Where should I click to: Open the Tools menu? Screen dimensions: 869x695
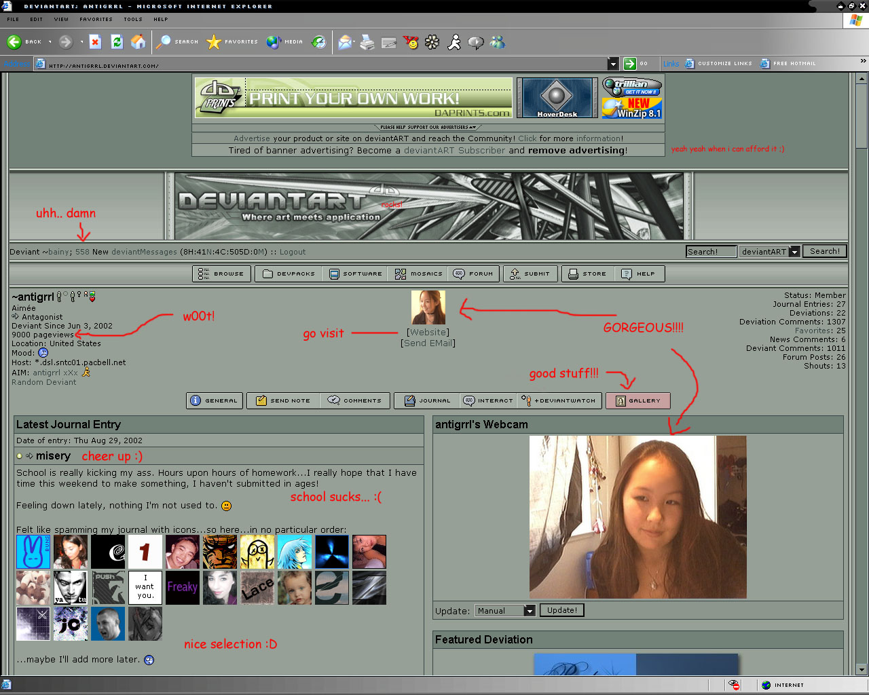133,20
